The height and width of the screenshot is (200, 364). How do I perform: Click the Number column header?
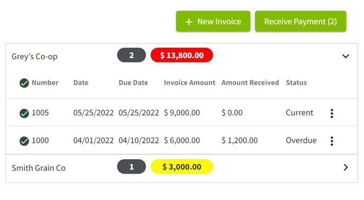45,83
